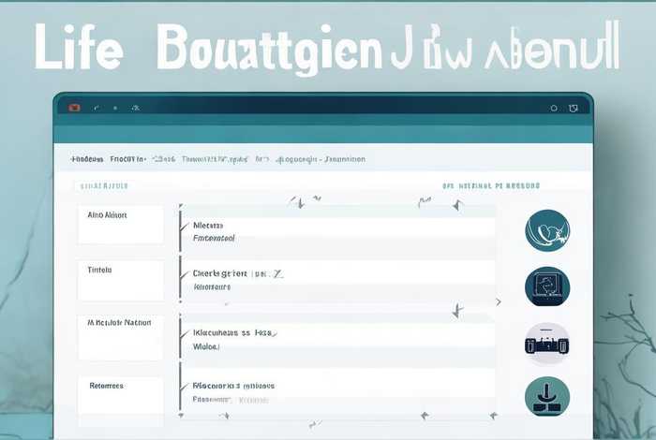The image size is (656, 440).
Task: Open the Klacuehaes list row
Action: pos(337,338)
